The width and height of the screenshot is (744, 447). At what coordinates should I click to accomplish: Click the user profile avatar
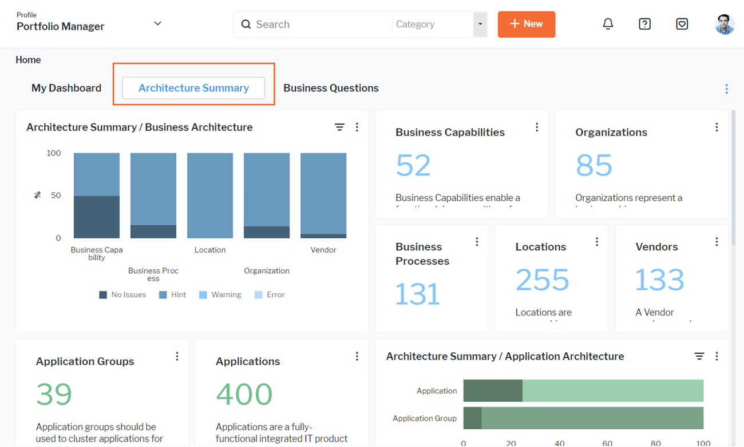coord(725,24)
